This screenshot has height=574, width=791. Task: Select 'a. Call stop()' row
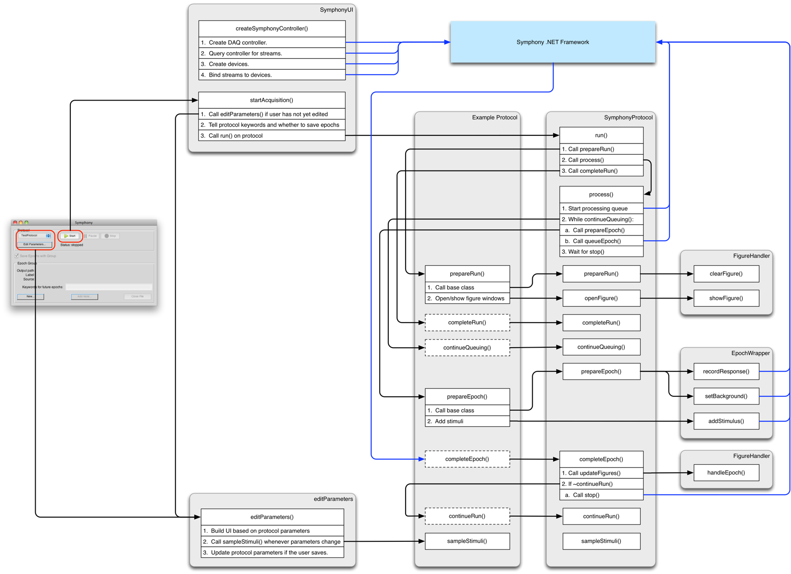[601, 495]
